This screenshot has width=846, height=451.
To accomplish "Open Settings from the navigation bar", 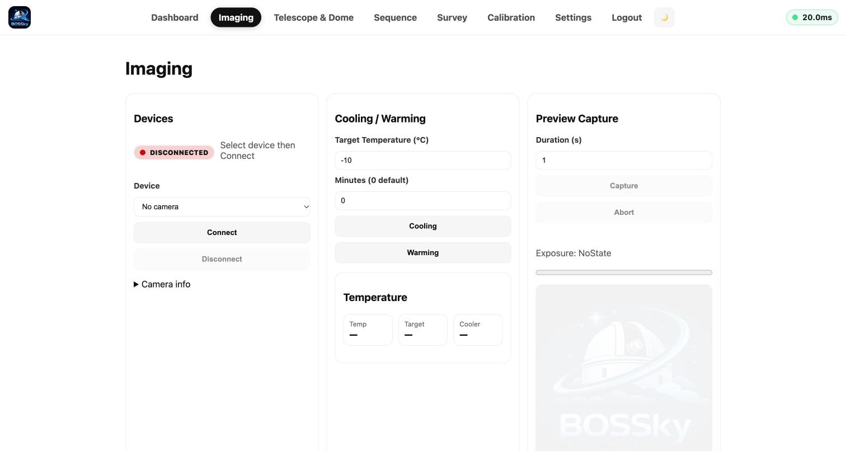I will point(573,17).
